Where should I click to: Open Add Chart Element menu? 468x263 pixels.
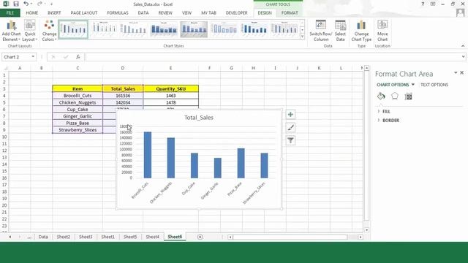click(11, 31)
